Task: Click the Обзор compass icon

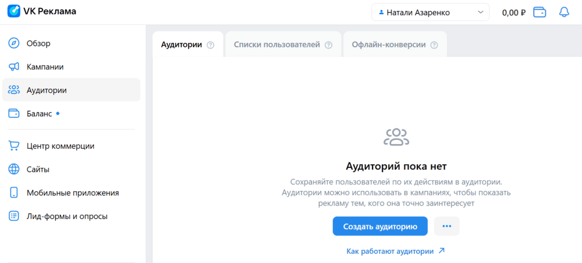Action: (x=14, y=44)
